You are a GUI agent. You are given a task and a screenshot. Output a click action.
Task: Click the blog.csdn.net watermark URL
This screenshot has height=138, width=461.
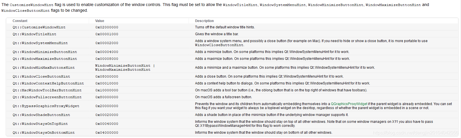416,133
